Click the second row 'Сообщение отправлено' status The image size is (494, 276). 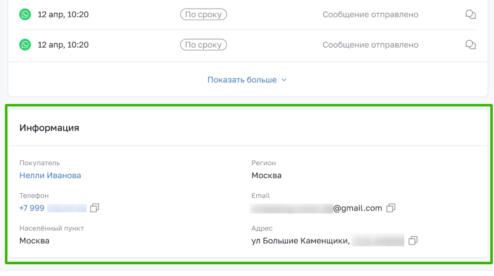370,45
